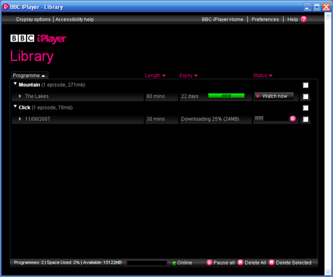Click Watch now for The Lakes
The image size is (333, 277).
(274, 96)
